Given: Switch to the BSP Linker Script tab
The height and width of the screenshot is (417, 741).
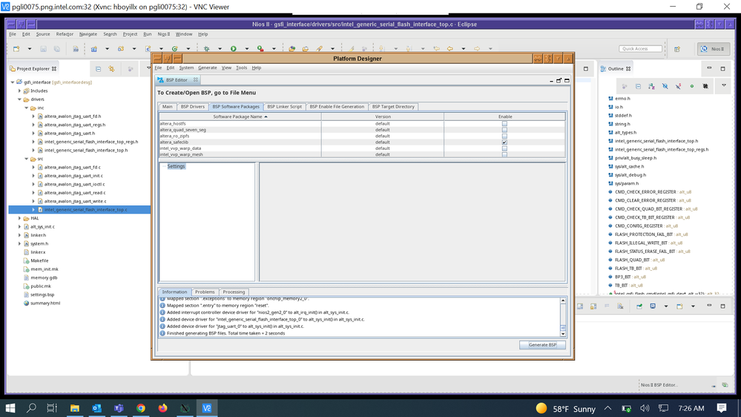Looking at the screenshot, I should point(284,107).
